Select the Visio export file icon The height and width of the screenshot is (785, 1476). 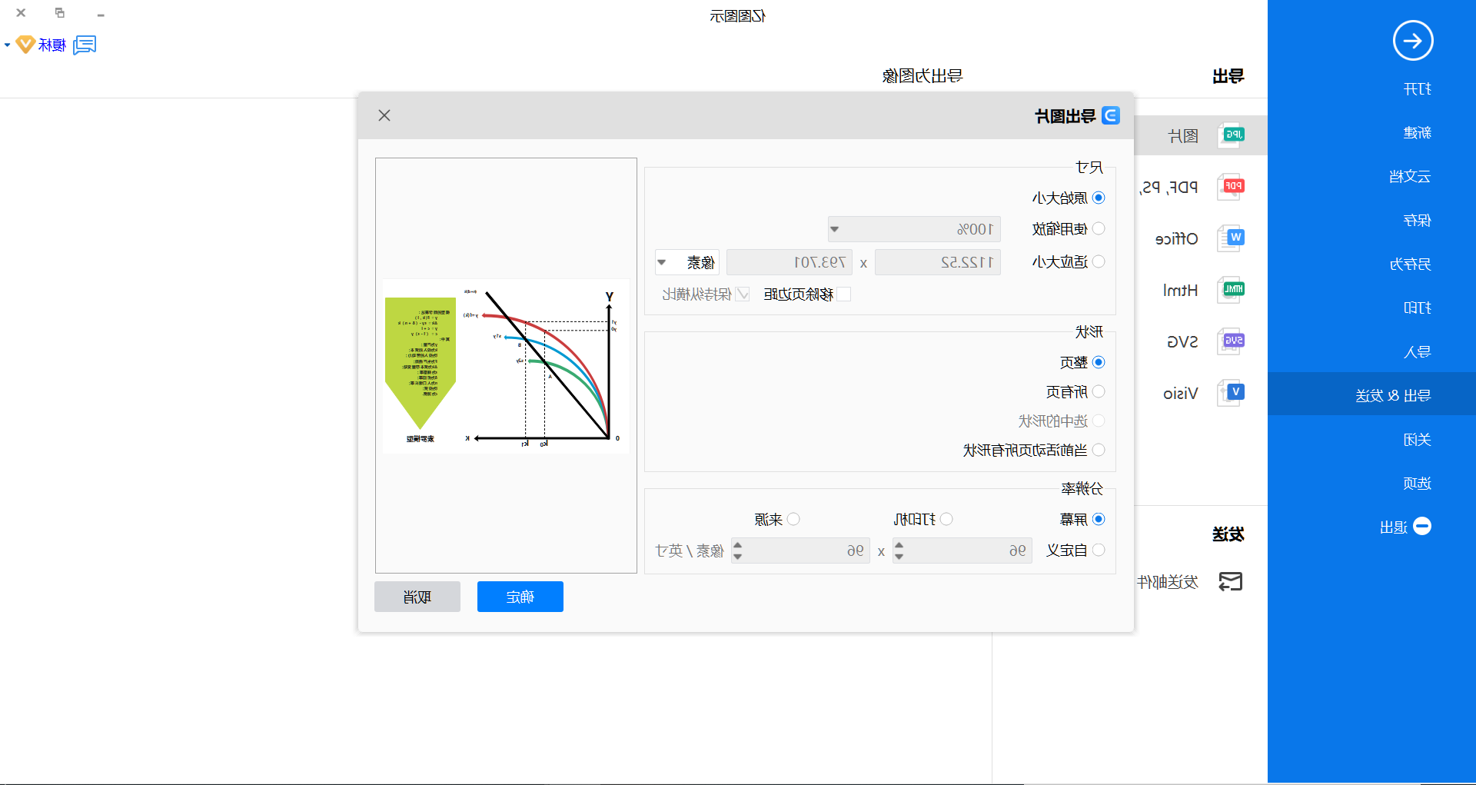[x=1232, y=393]
